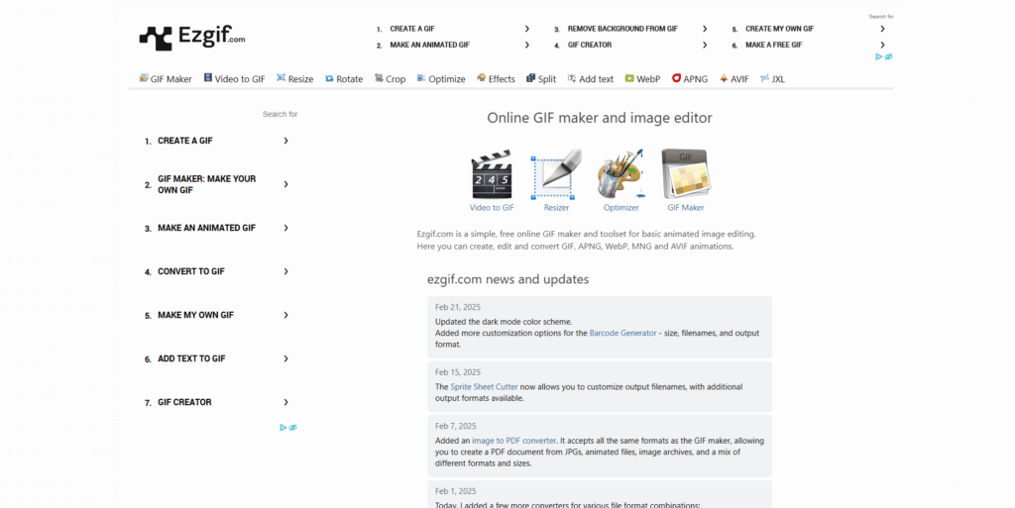Open the Sprite Sheet Cutter link
This screenshot has width=1015, height=508.
pos(484,386)
